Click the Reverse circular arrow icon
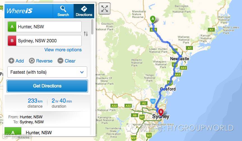 (32, 61)
